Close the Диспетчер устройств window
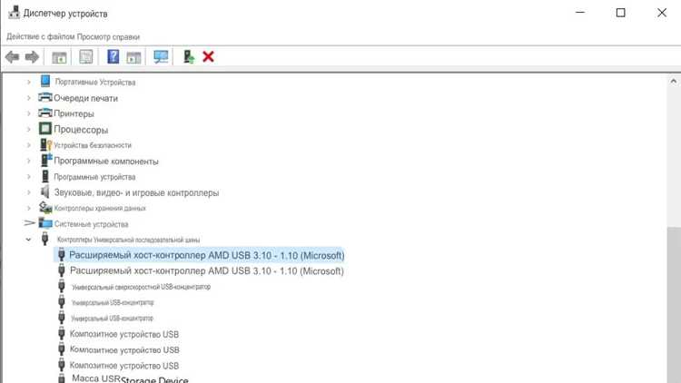The width and height of the screenshot is (681, 383). [661, 13]
